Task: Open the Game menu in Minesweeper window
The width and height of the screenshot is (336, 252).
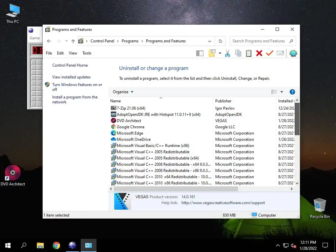Action: point(35,38)
